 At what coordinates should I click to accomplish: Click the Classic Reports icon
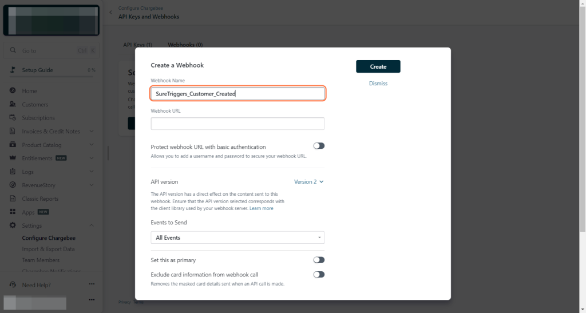pos(13,199)
